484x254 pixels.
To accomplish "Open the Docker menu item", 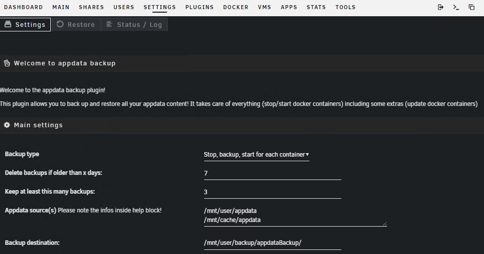I will tap(236, 8).
